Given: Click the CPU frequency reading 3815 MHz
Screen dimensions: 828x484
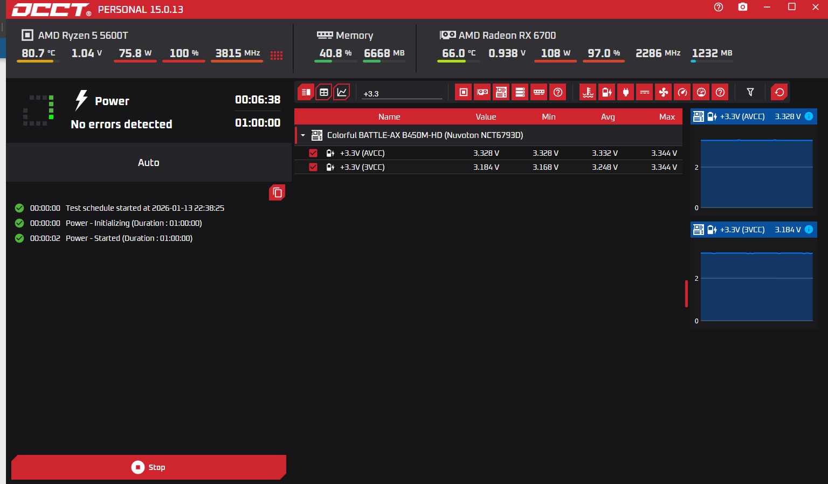Looking at the screenshot, I should (238, 53).
